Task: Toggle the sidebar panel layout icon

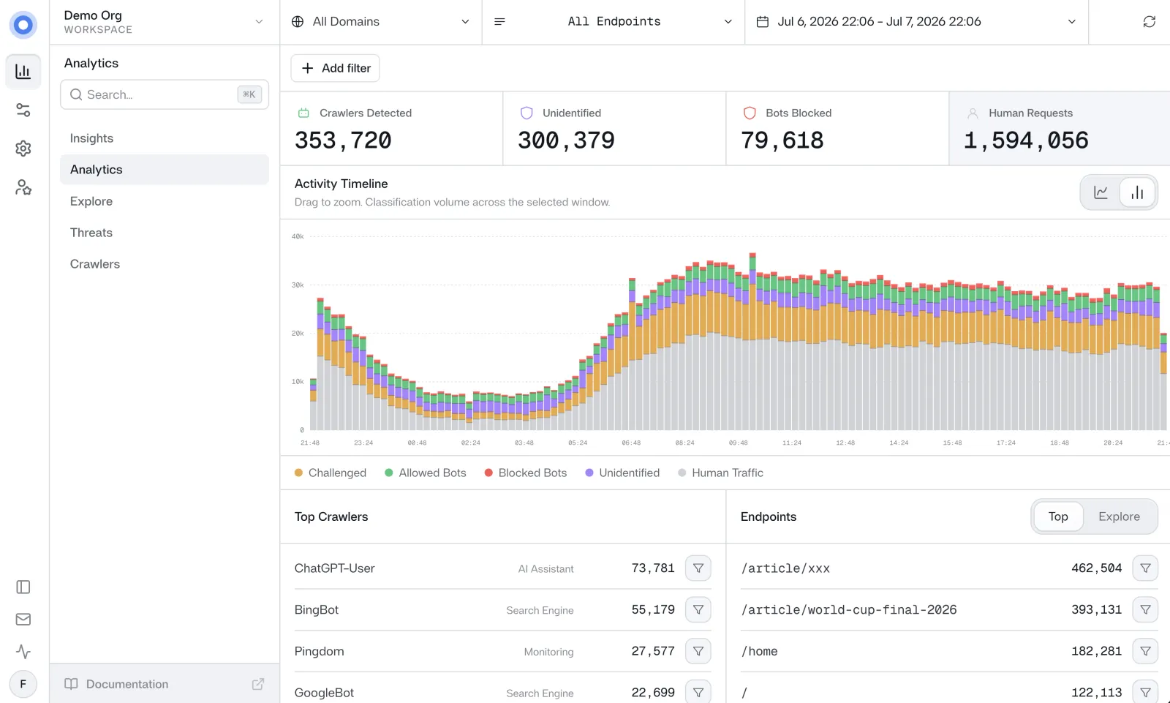Action: coord(23,587)
